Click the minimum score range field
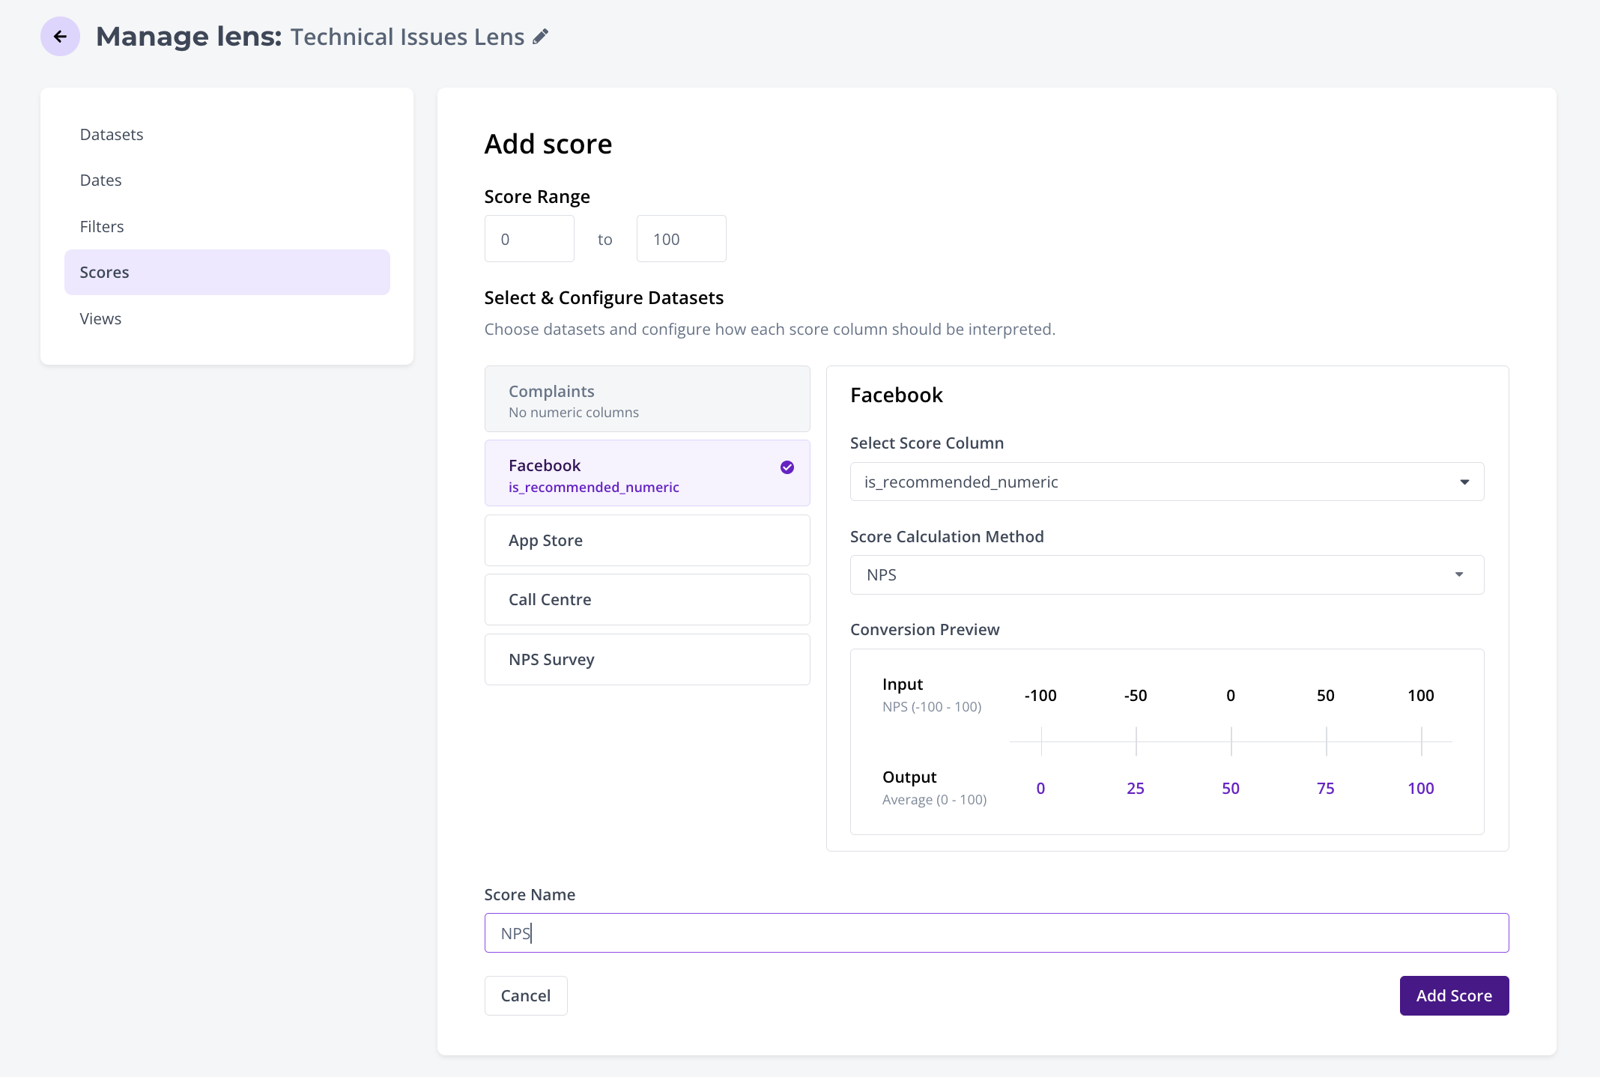 pos(529,239)
